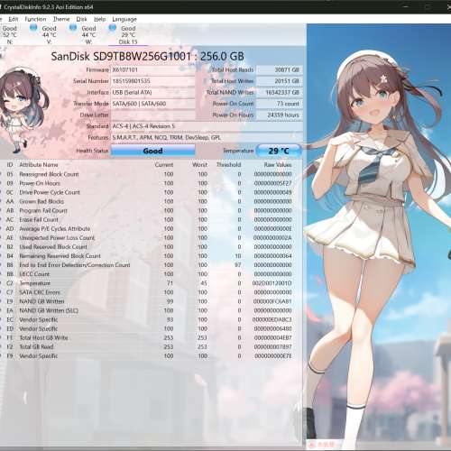Click the Power On Hours value box
The width and height of the screenshot is (451, 451).
[280, 115]
